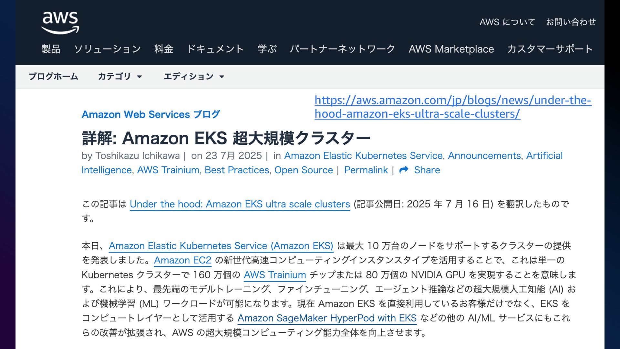Open the aws.amazon.com blog URL link
This screenshot has width=620, height=349.
tap(453, 107)
